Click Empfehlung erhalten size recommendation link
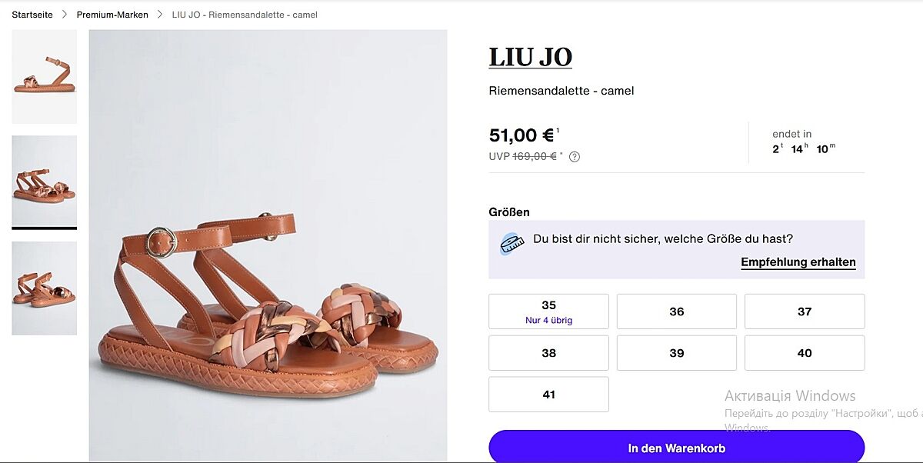Image resolution: width=923 pixels, height=463 pixels. (798, 262)
